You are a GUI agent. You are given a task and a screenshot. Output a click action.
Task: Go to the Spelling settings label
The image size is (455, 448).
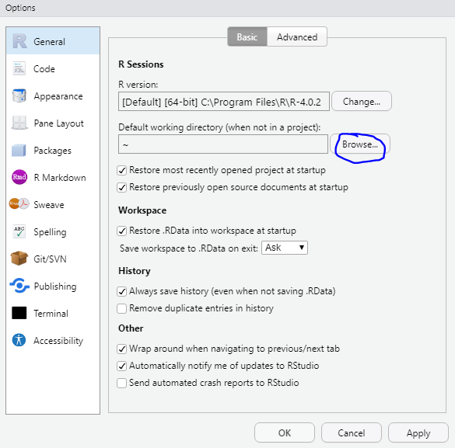[50, 232]
